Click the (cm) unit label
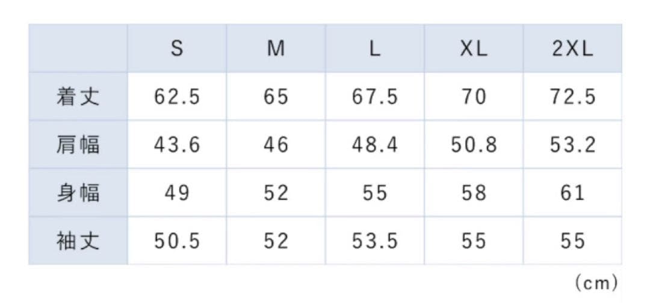This screenshot has height=304, width=650. (596, 283)
